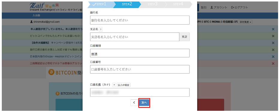Close the red two-factor authentication warning
Image resolution: width=279 pixels, height=111 pixels.
[273, 64]
